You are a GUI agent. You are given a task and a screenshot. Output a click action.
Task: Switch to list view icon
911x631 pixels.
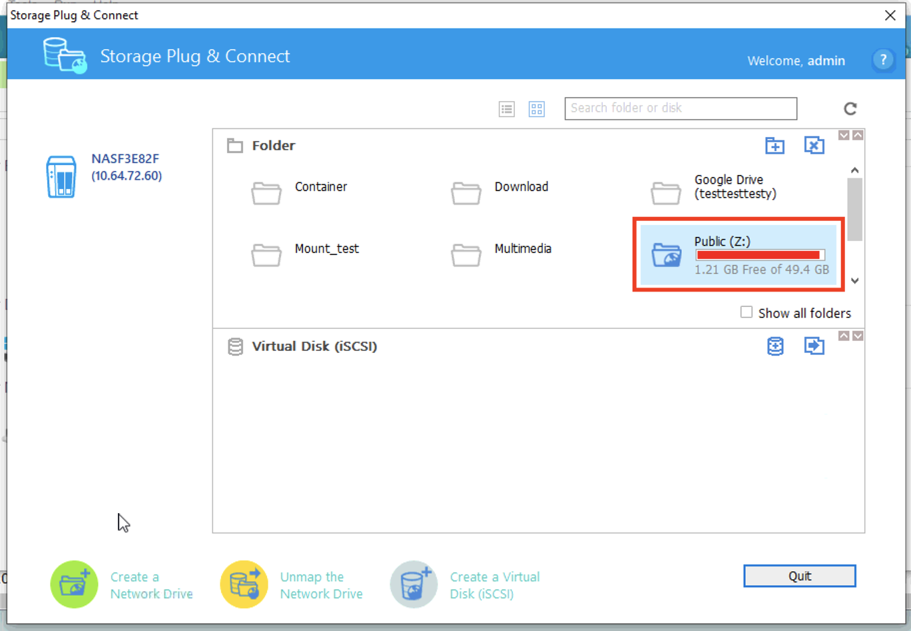coord(507,109)
